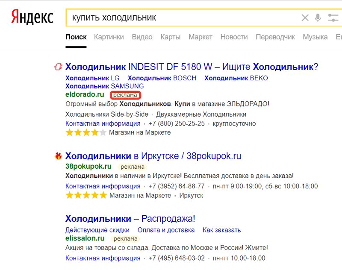
Task: Click the eldorado star rating
Action: pos(86,132)
